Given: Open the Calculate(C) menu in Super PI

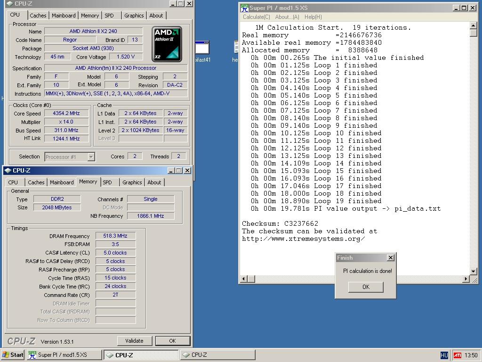Looking at the screenshot, I should [257, 17].
